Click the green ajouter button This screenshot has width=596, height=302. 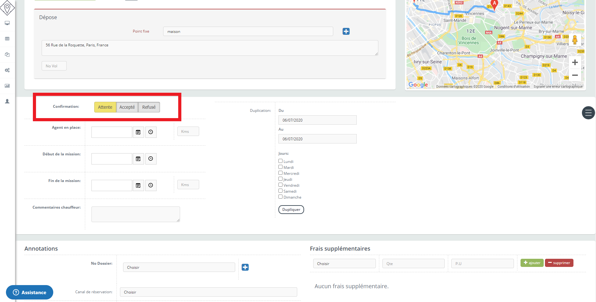(x=532, y=263)
